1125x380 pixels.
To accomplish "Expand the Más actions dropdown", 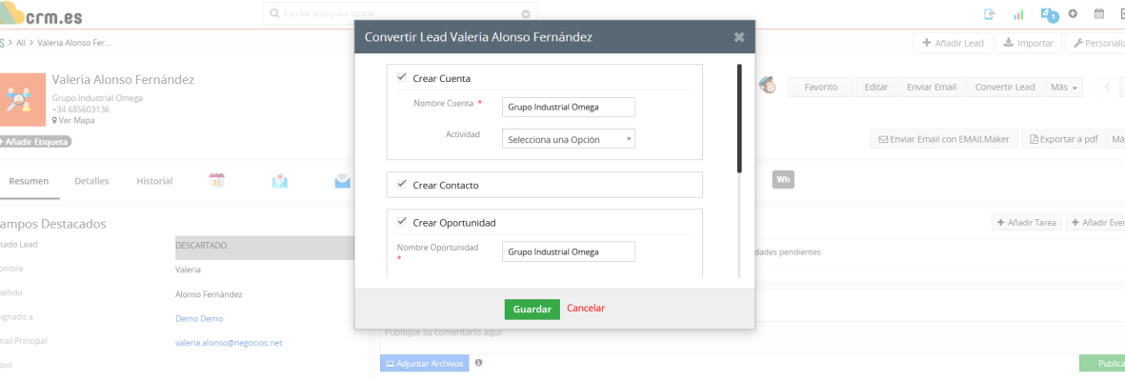I will coord(1063,87).
